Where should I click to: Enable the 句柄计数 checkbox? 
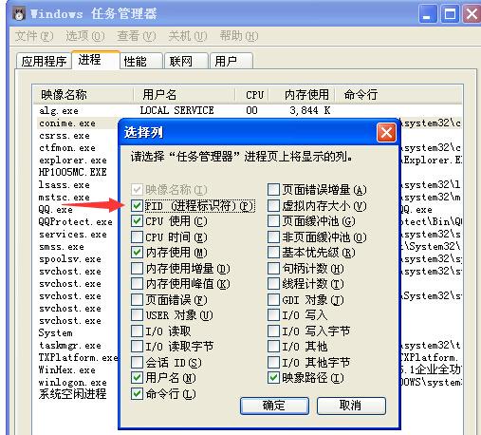(x=273, y=268)
